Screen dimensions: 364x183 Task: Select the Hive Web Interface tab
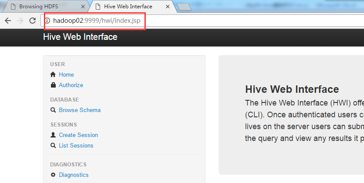point(133,7)
